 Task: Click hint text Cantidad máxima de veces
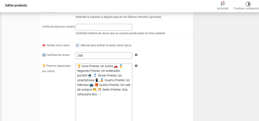(121, 33)
